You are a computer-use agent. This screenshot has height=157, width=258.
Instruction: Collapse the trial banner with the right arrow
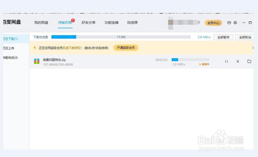(253, 48)
